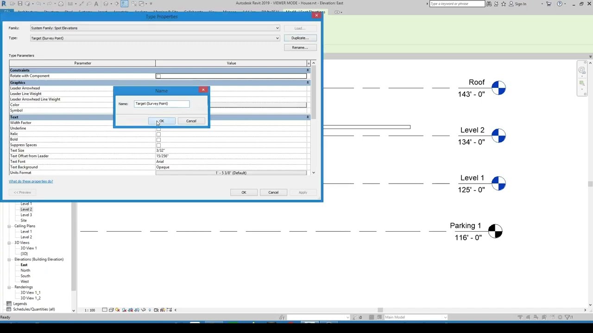Click the Name text field
This screenshot has width=593, height=333.
(x=162, y=104)
